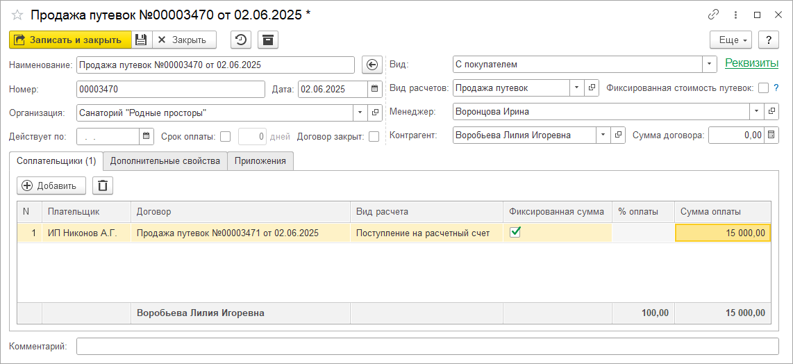Toggle Договор закрыт checkbox
The height and width of the screenshot is (364, 793).
coord(374,136)
